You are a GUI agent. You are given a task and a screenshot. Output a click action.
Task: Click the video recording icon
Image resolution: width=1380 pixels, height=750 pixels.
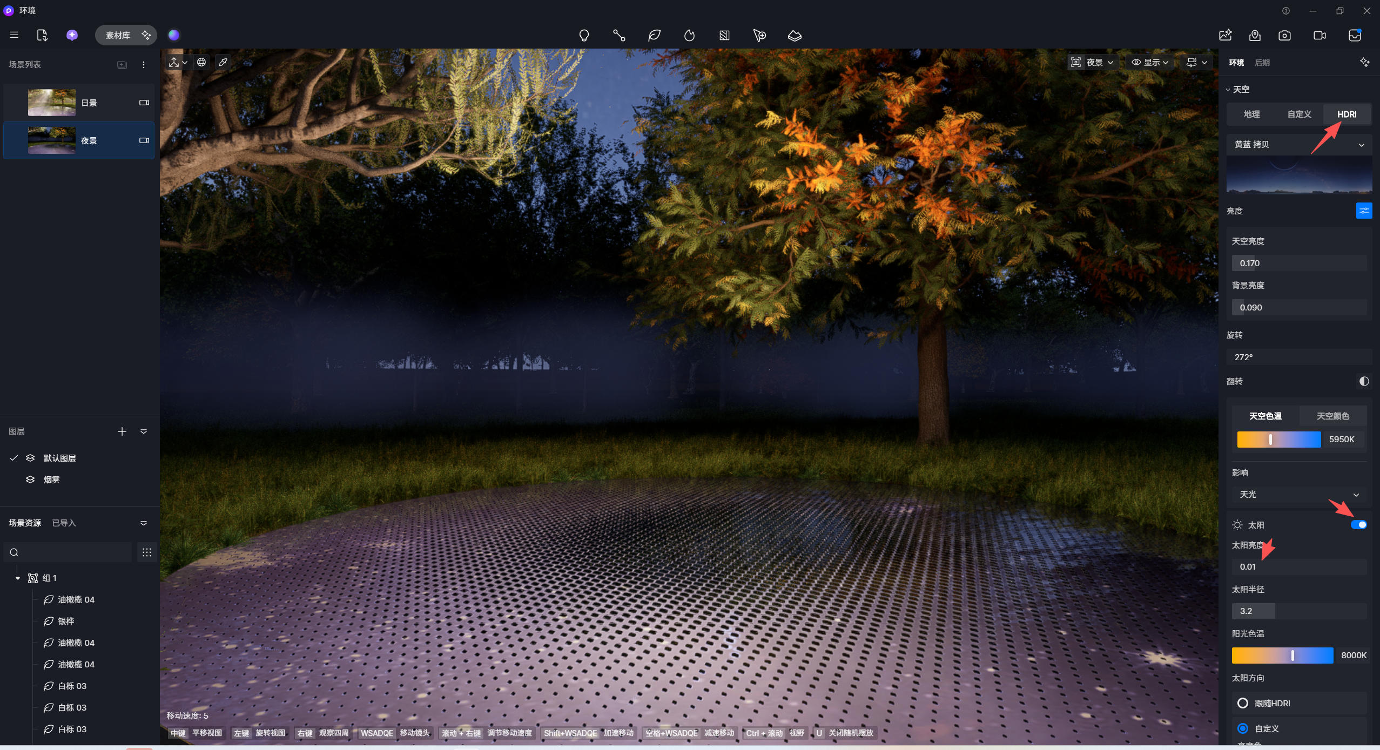[x=1320, y=36]
